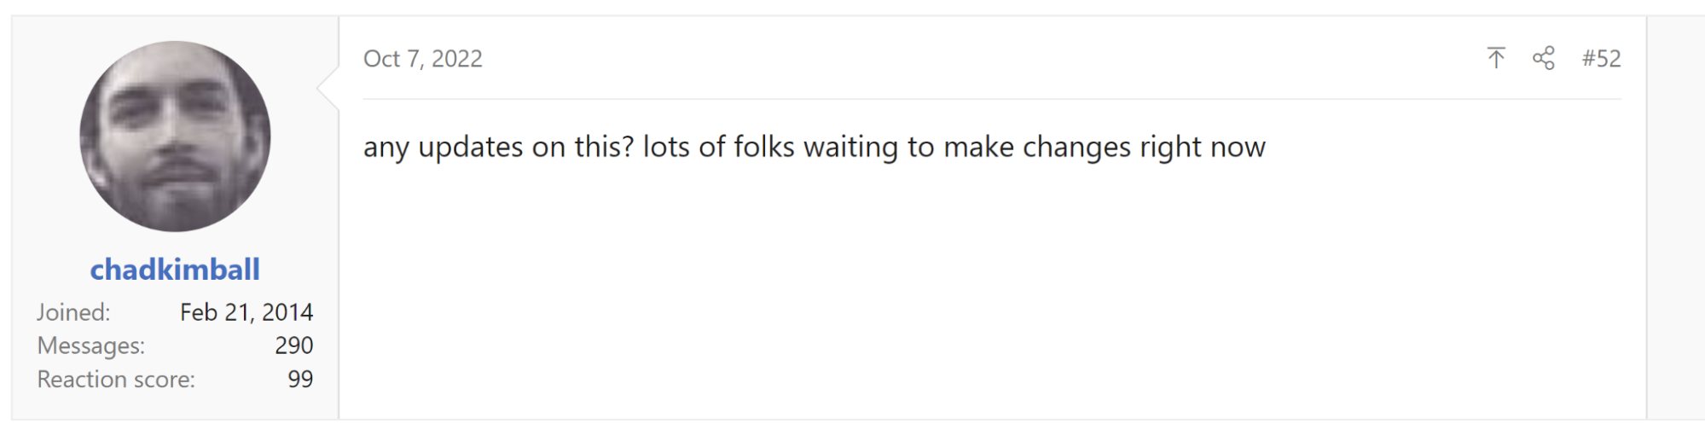Click the "Reaction score:" label
Screen dimensions: 1705x441
[x=116, y=379]
